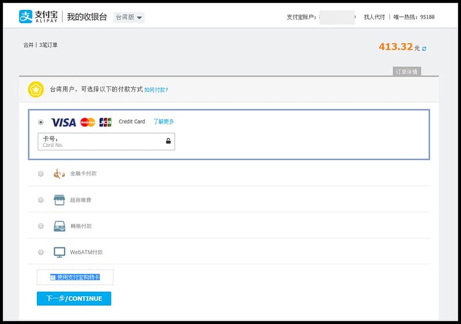Select the 金融卡付款 radio button
461x324 pixels.
[x=41, y=174]
